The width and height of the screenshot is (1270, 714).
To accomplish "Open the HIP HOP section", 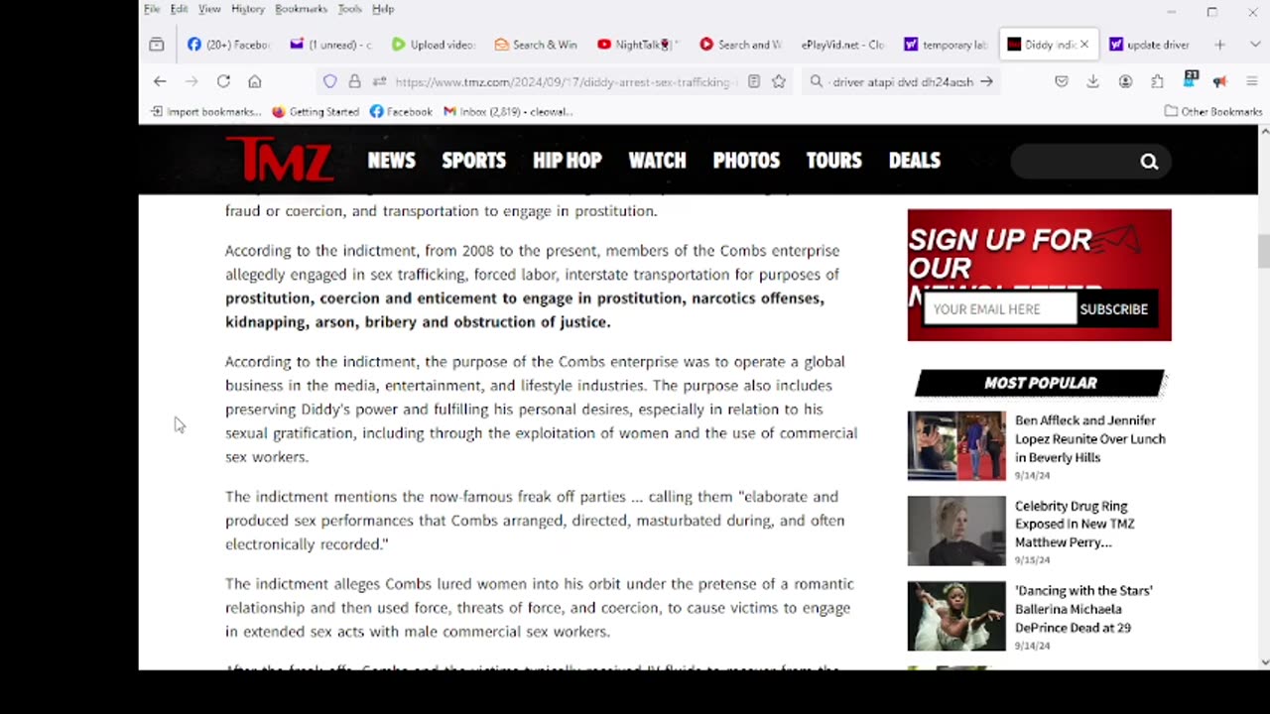I will point(567,160).
